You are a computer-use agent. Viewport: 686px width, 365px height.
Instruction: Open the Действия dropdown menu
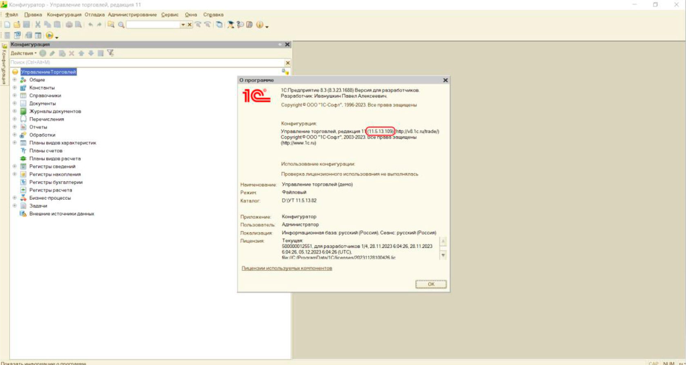[x=23, y=53]
